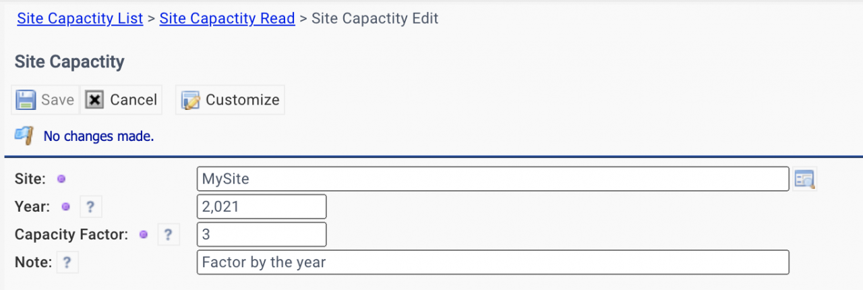Click the Site Capacity page heading
The width and height of the screenshot is (863, 290).
[69, 62]
